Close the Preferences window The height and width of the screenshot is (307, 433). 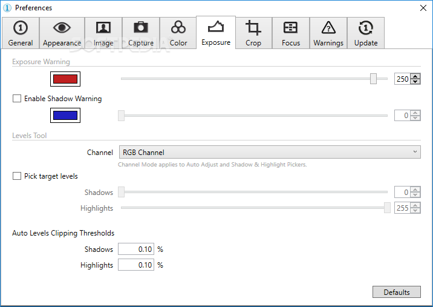pyautogui.click(x=423, y=8)
